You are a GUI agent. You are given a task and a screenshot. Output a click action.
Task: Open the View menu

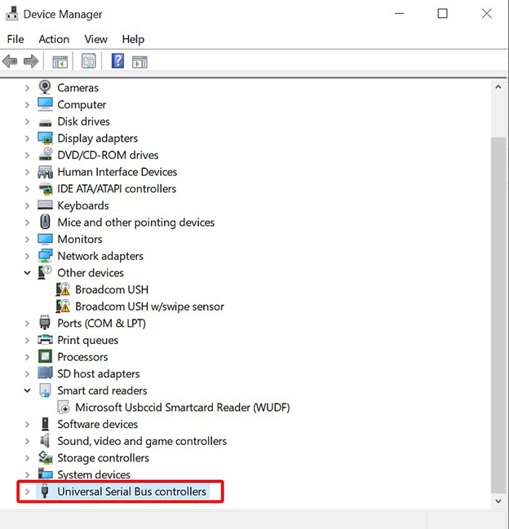point(96,39)
